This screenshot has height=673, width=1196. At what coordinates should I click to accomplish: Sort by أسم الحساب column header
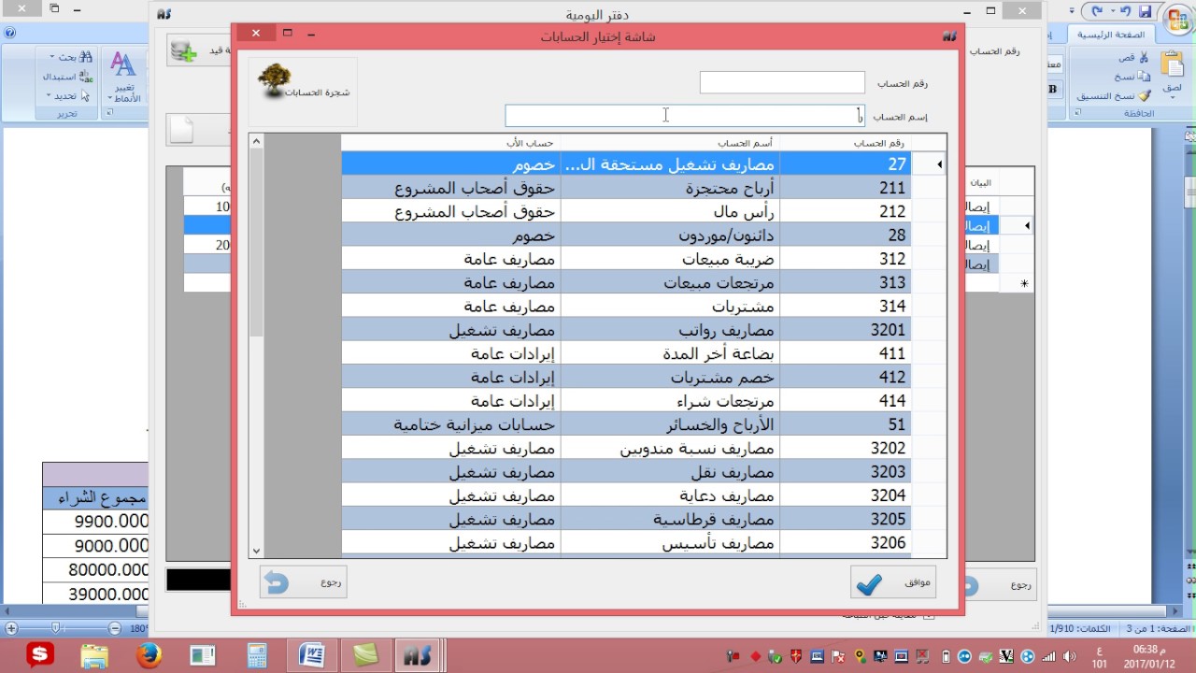coord(669,143)
